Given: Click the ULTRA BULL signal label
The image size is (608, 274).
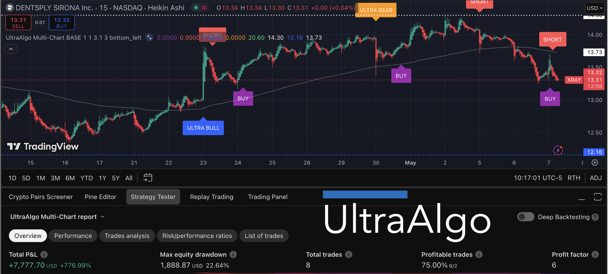Looking at the screenshot, I should [203, 128].
